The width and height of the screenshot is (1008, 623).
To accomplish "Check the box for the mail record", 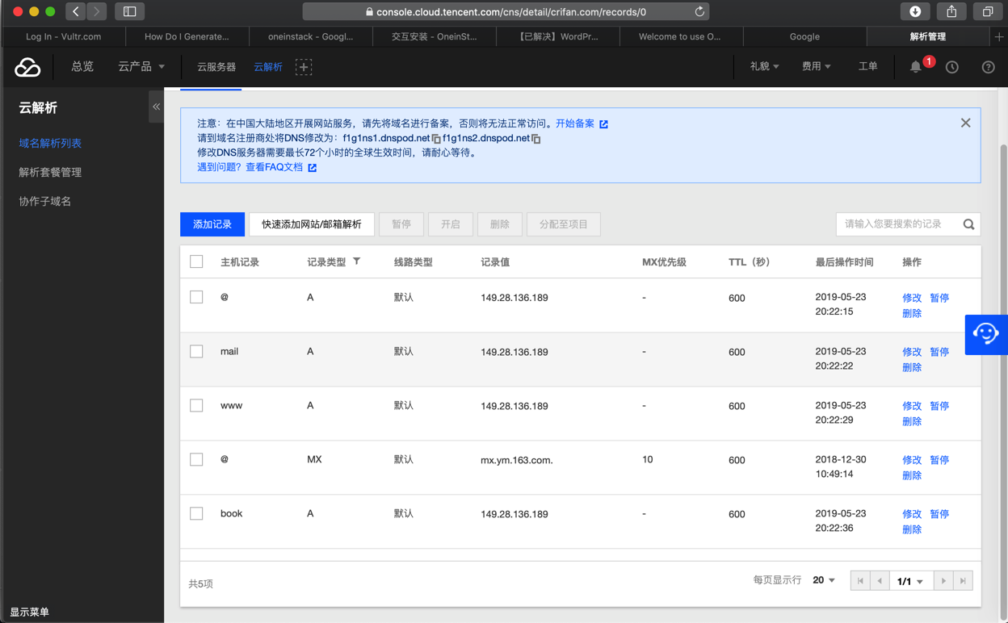I will pyautogui.click(x=196, y=352).
